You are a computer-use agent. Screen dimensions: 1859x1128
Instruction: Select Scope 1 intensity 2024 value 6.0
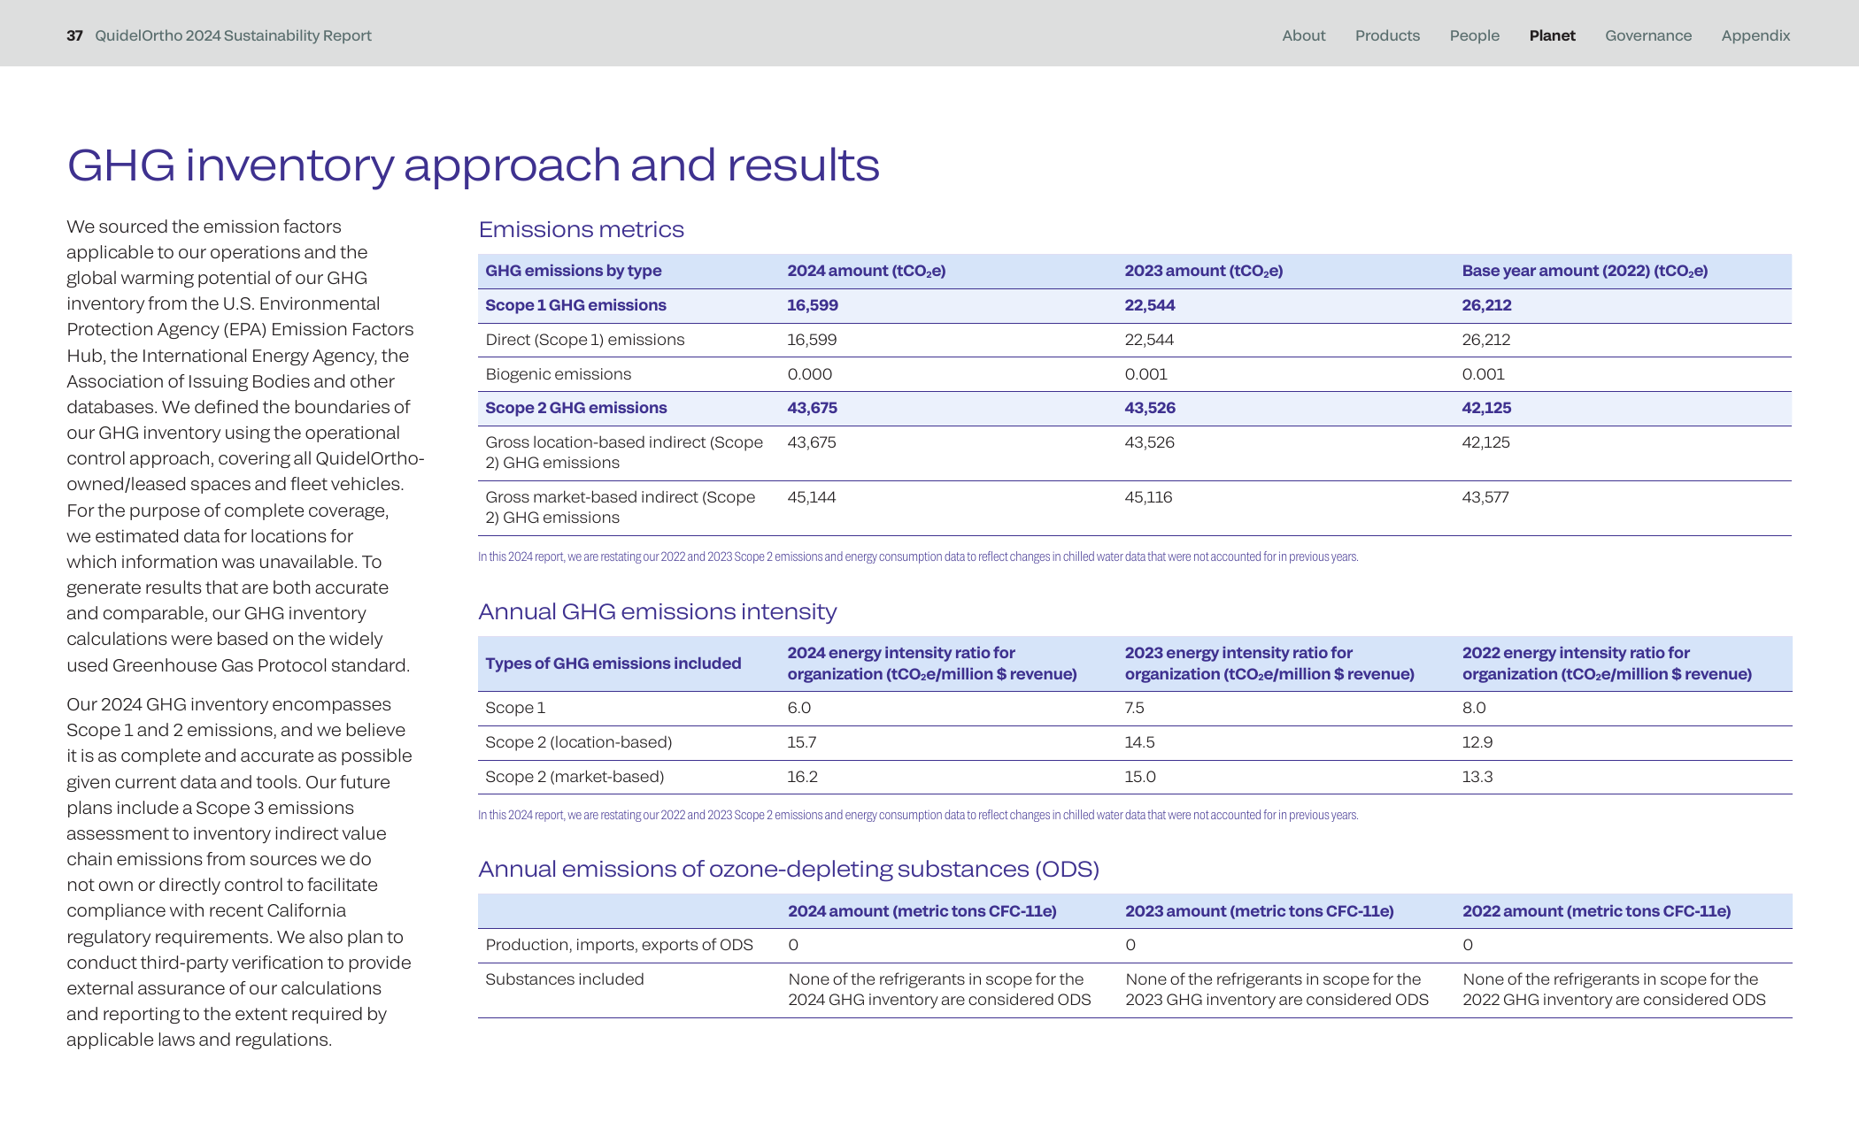pyautogui.click(x=798, y=708)
